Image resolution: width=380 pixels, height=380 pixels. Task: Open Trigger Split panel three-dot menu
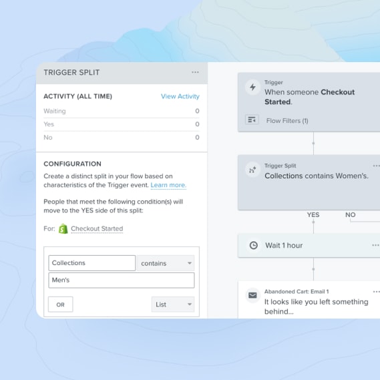coord(195,72)
